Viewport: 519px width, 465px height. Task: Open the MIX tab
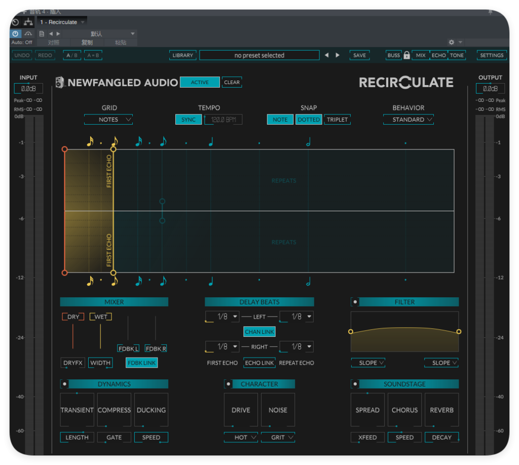click(x=421, y=55)
